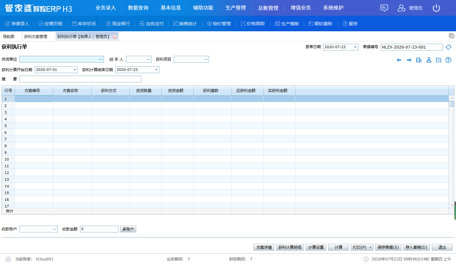The height and width of the screenshot is (264, 456).
Task: Click printer icon in status bar
Action: [x=8, y=259]
